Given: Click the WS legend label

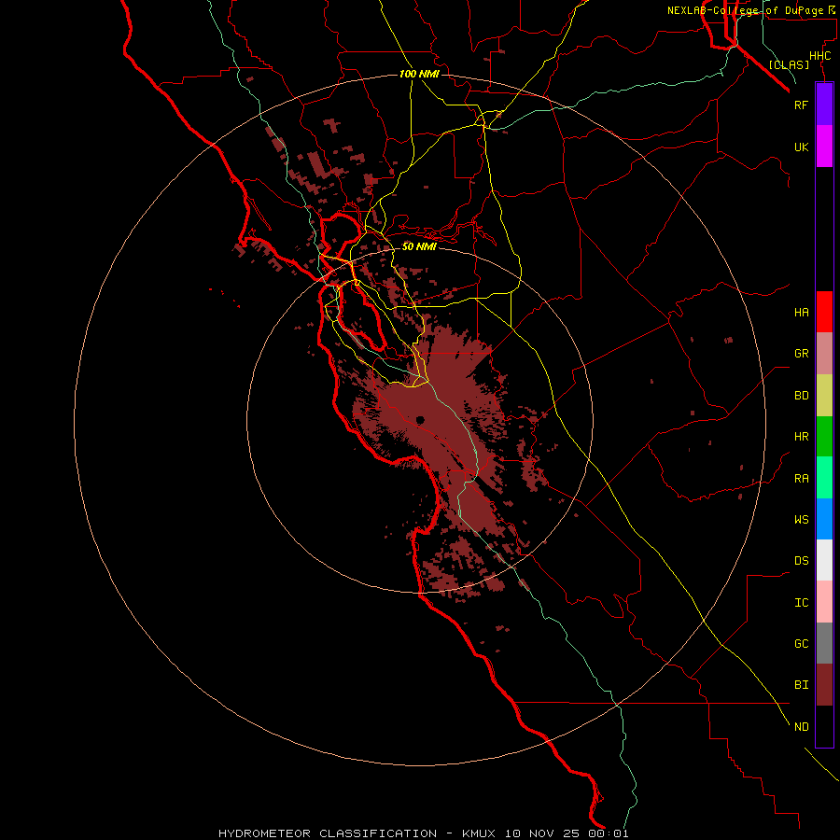Looking at the screenshot, I should pyautogui.click(x=802, y=519).
